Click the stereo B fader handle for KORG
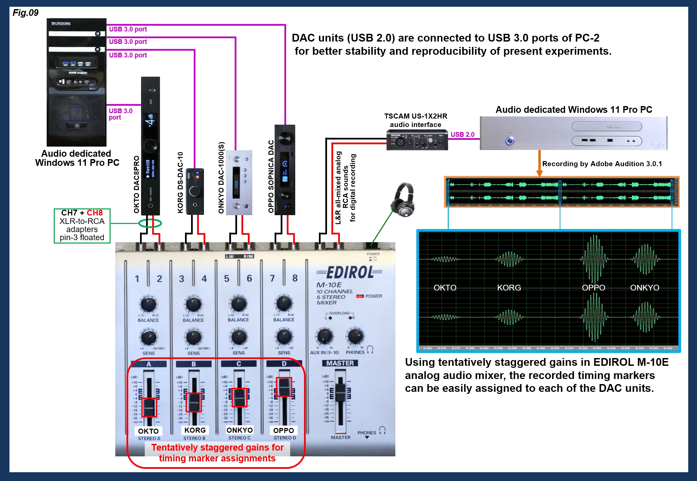 (194, 402)
